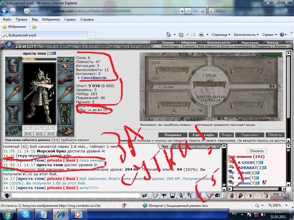Open the Справка menu
294x220 pixels.
[87, 19]
